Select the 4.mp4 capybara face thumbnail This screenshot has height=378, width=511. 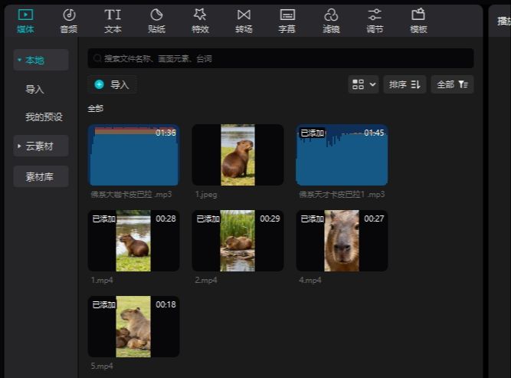coord(342,241)
